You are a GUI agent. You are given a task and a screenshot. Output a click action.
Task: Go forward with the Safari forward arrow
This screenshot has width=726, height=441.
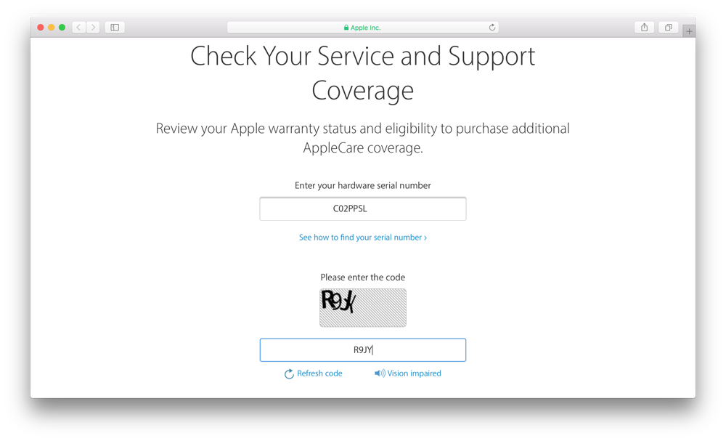click(93, 28)
